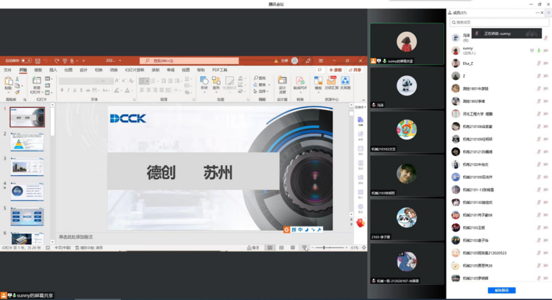Expand the 选择 select dropdown in editing group
Viewport: 552px width, 300px height.
pos(262,91)
